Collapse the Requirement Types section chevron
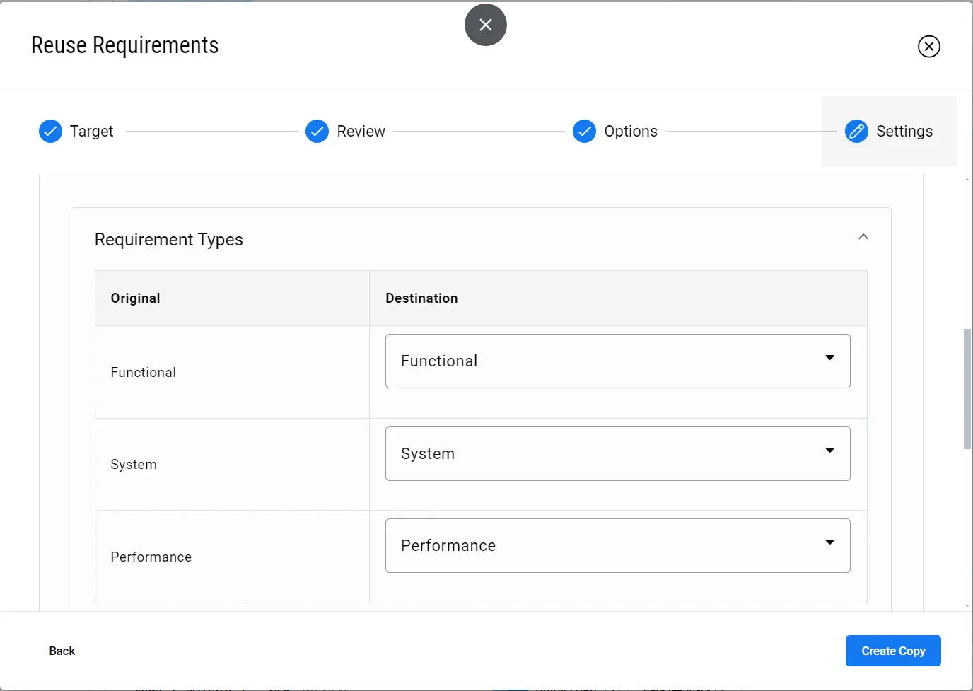The height and width of the screenshot is (691, 973). 863,237
